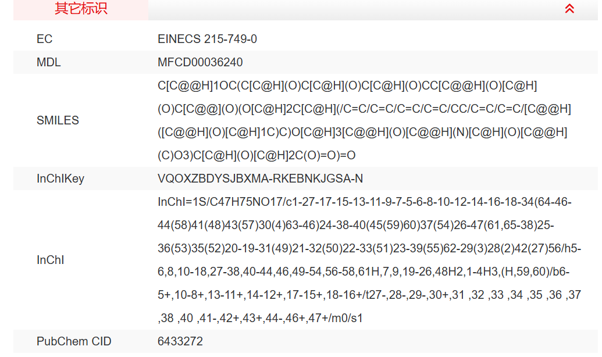Open the PubChem CID 6433272 value

(180, 341)
